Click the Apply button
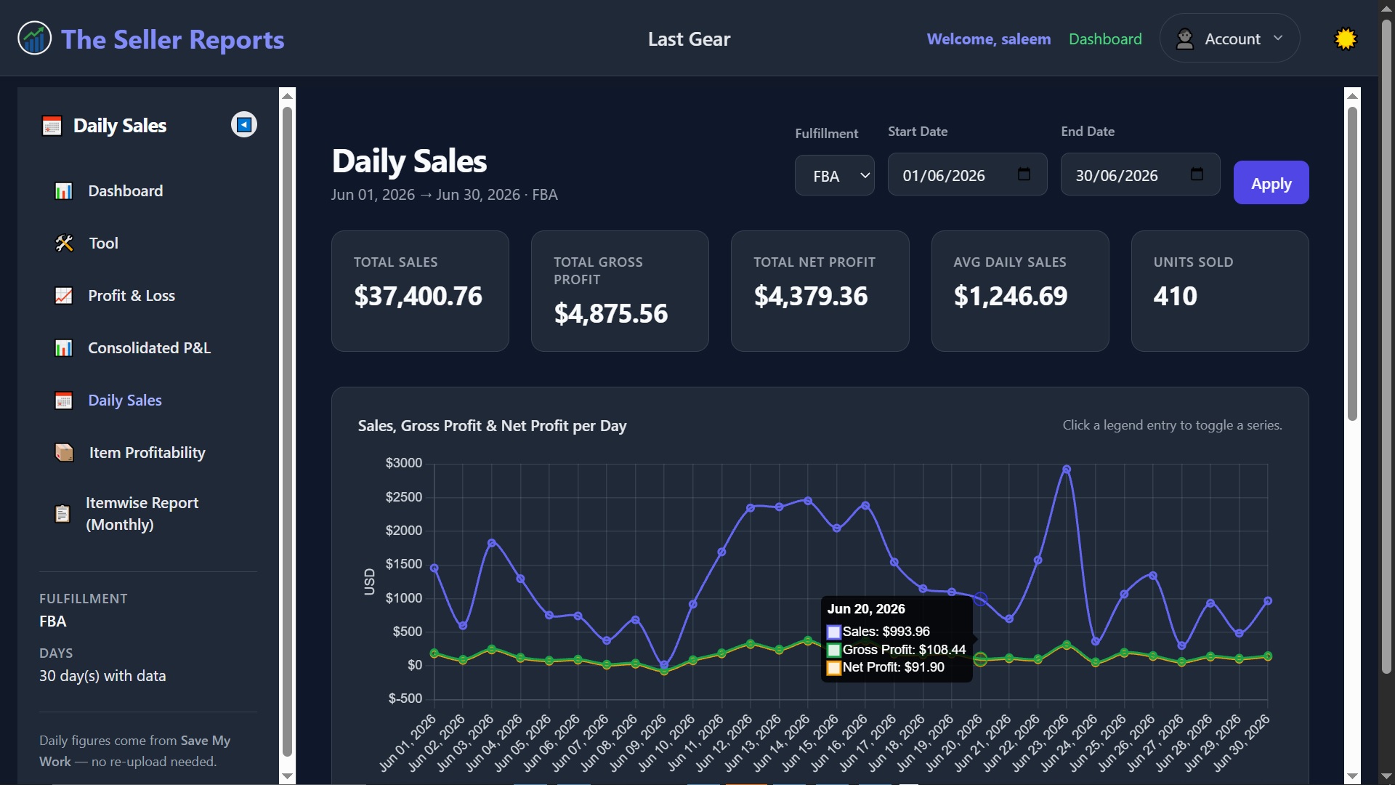 click(1271, 182)
